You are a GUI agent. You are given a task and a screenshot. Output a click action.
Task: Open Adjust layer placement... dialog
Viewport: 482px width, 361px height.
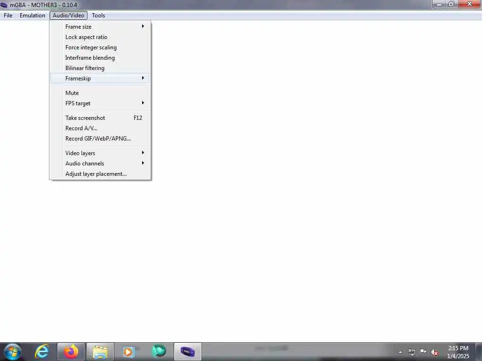[100, 174]
